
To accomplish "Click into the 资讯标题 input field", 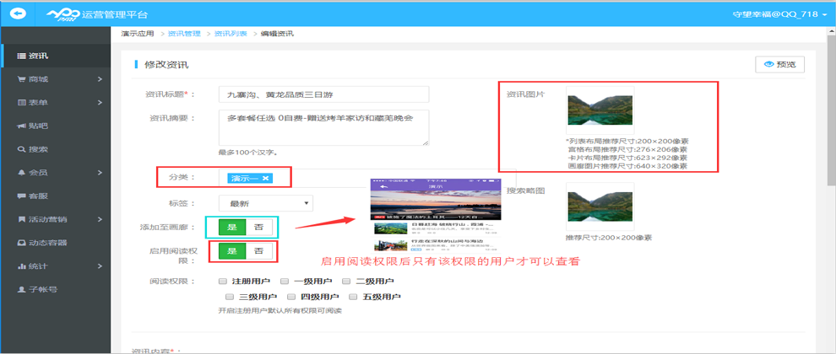I will (x=323, y=94).
